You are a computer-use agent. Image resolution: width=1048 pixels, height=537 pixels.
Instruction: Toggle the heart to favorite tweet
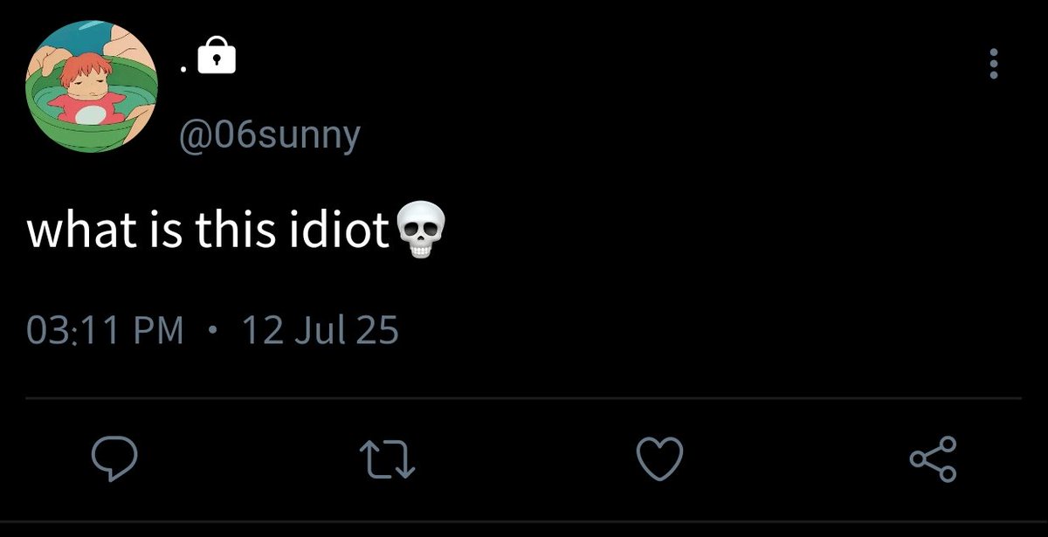(x=658, y=459)
